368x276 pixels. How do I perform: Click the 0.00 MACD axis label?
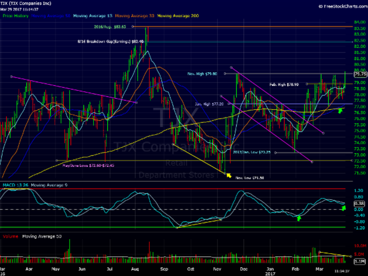pyautogui.click(x=359, y=209)
